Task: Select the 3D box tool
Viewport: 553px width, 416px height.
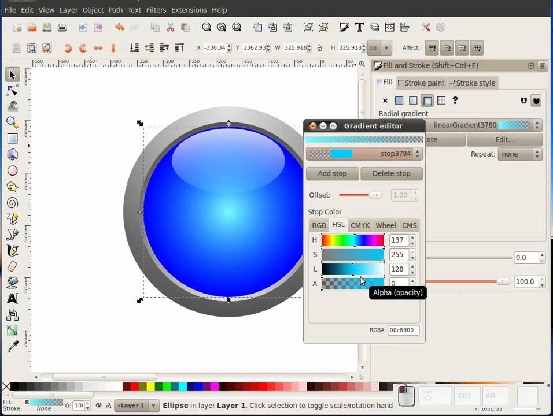Action: coord(12,154)
